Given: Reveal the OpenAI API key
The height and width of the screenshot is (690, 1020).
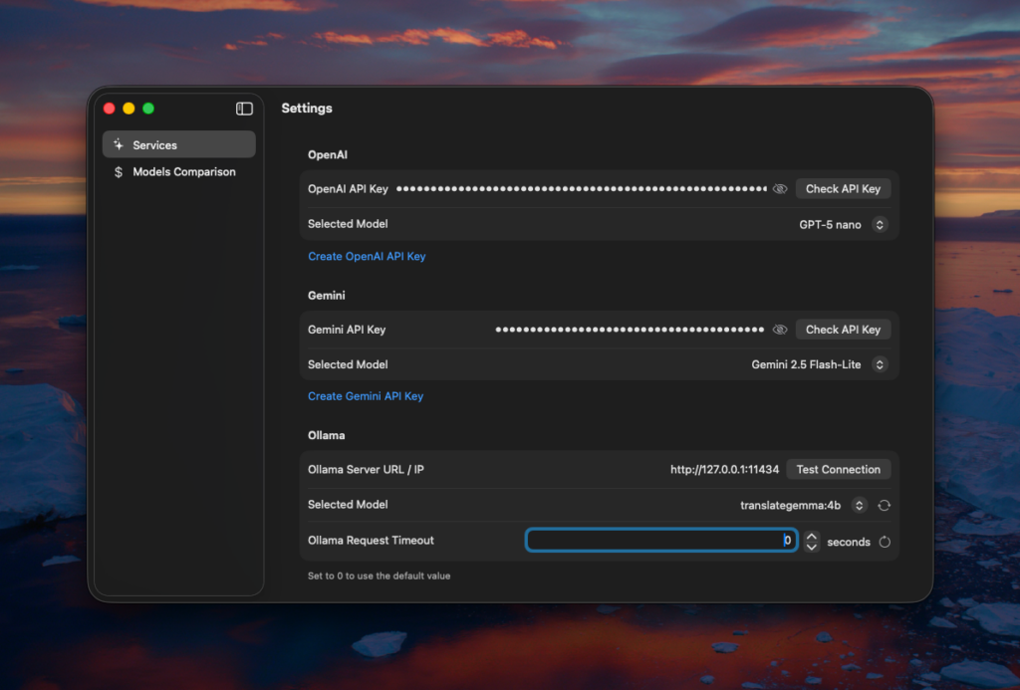Looking at the screenshot, I should coord(780,189).
